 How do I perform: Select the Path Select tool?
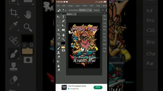coord(63,26)
